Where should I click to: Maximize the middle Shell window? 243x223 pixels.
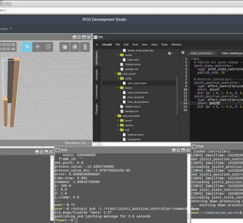pyautogui.click(x=183, y=150)
